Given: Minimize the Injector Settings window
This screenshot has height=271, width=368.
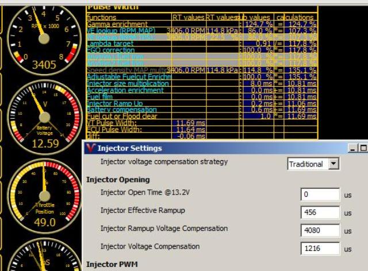Looking at the screenshot, I should click(352, 148).
